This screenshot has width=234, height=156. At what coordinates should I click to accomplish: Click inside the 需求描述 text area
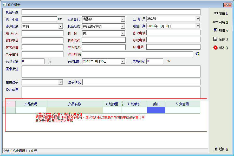pos(111,71)
